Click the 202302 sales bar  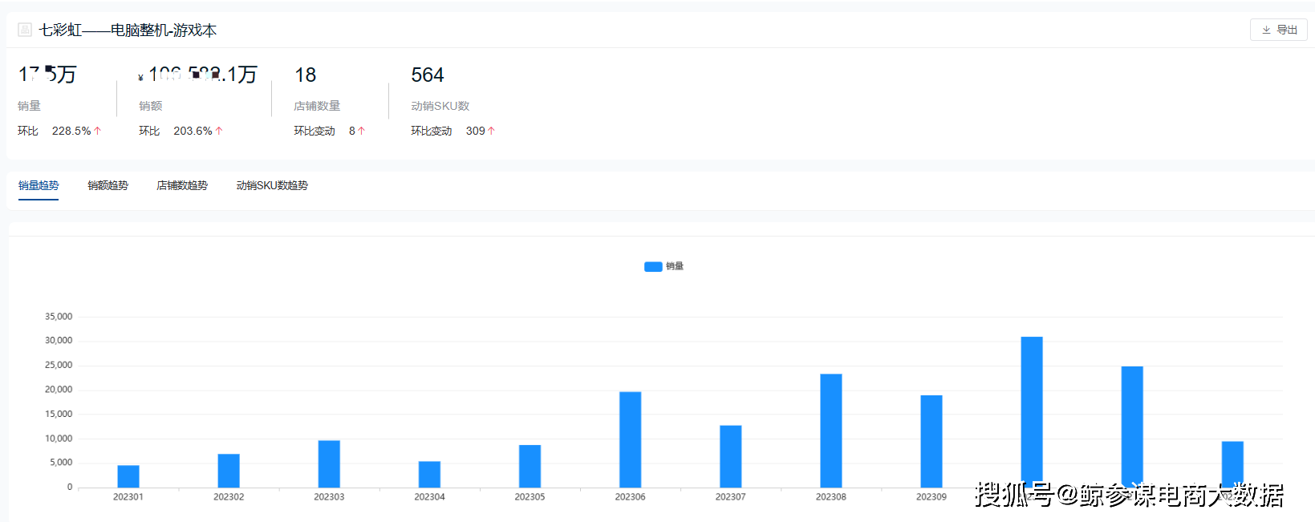[229, 471]
